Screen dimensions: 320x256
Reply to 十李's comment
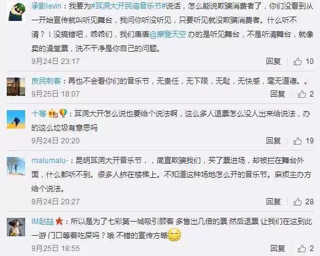[273, 141]
